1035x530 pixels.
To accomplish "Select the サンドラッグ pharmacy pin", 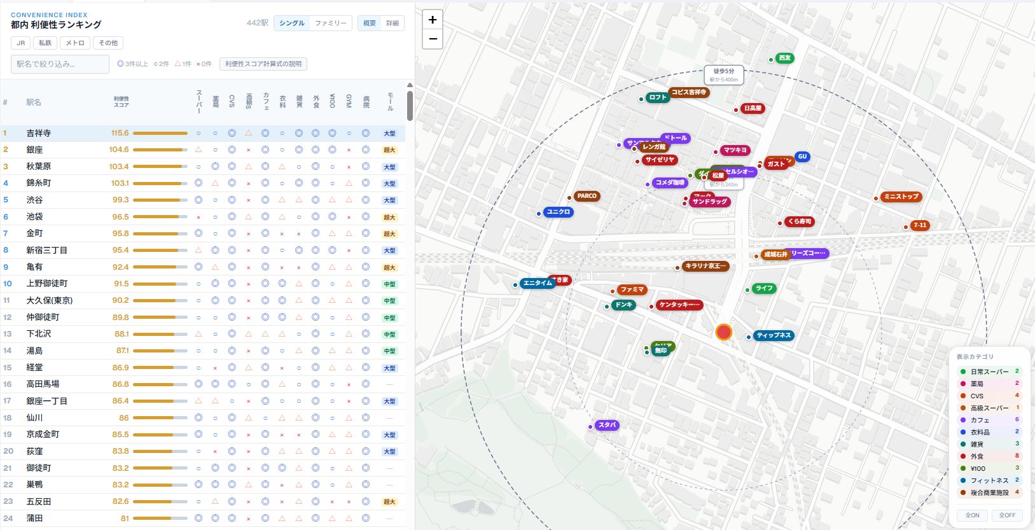I will (x=709, y=202).
